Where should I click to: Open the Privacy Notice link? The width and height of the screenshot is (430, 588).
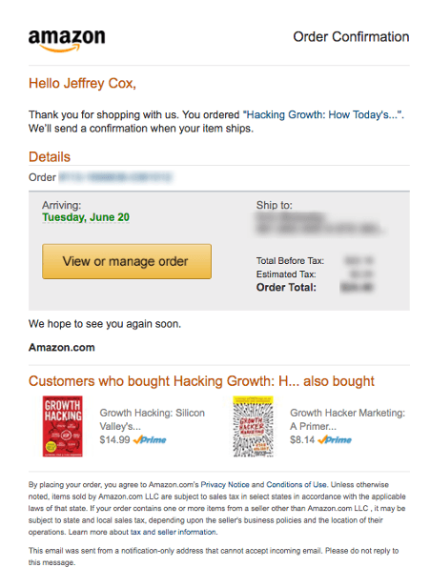tap(225, 484)
